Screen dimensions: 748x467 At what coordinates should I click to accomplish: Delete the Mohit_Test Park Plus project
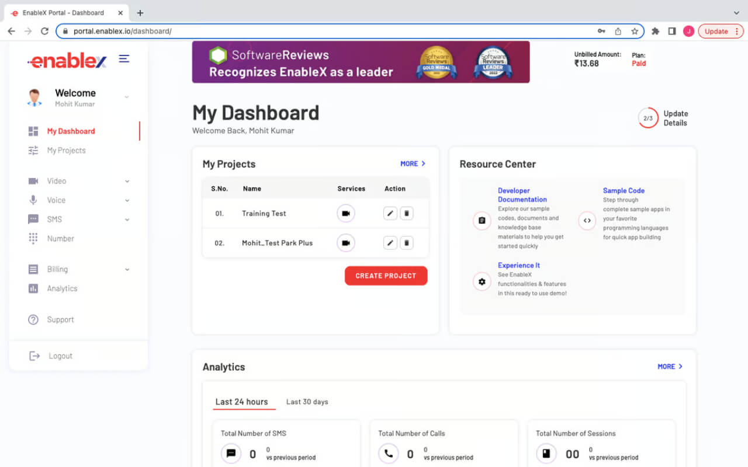click(x=407, y=243)
